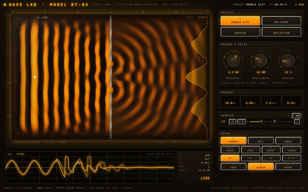Select the Double Slit preset
Screen dimensions: 308x192
tap(240, 21)
